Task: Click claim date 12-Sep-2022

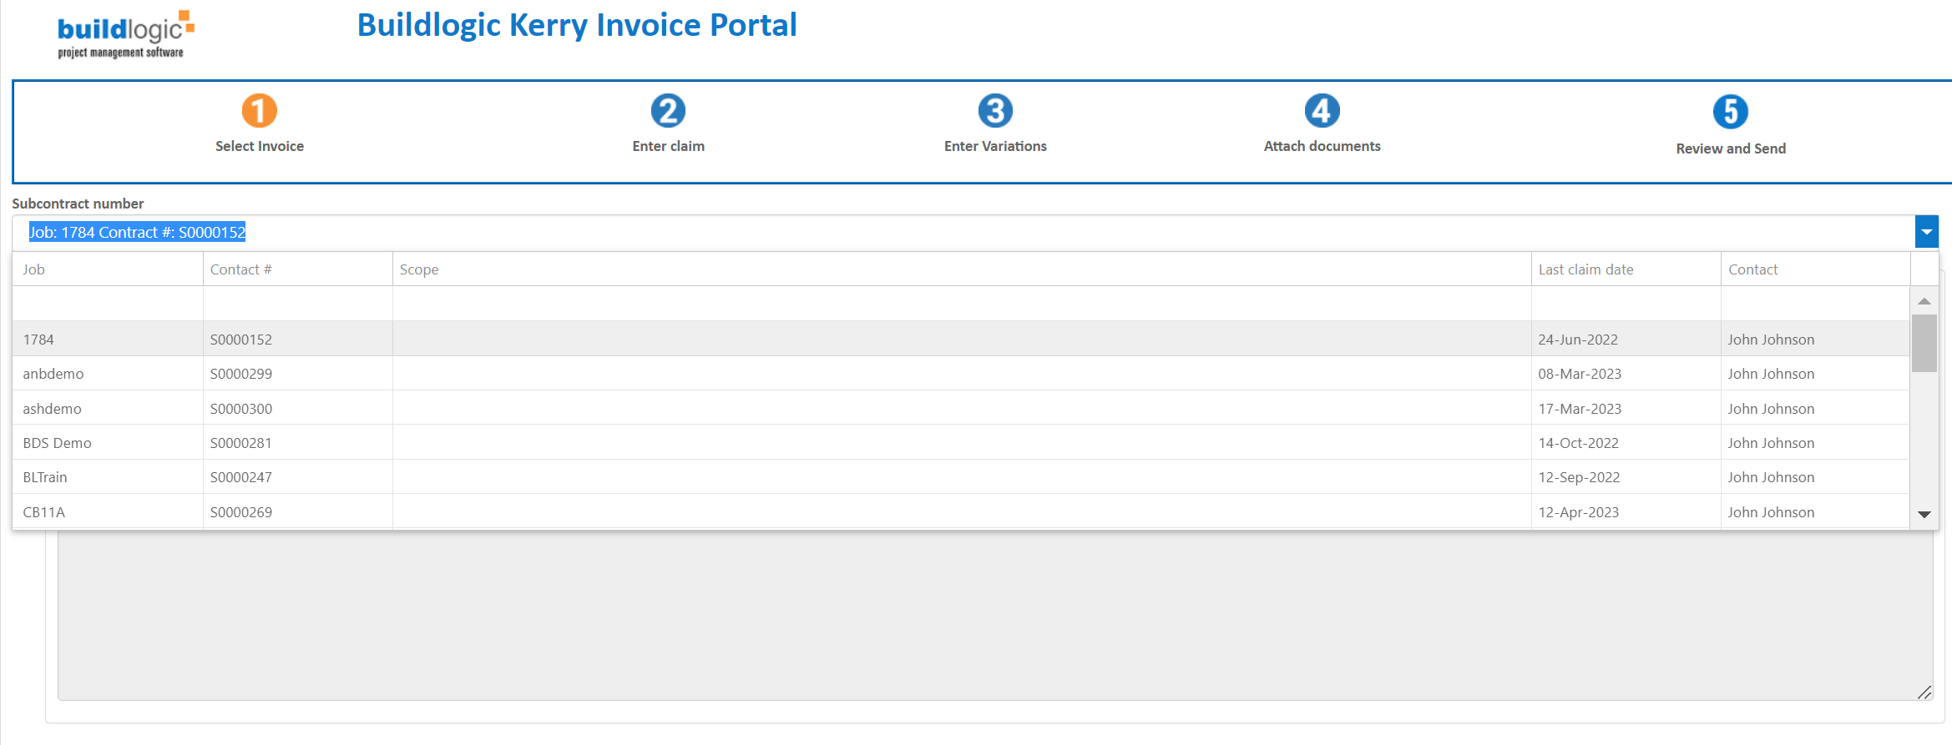Action: (1579, 477)
